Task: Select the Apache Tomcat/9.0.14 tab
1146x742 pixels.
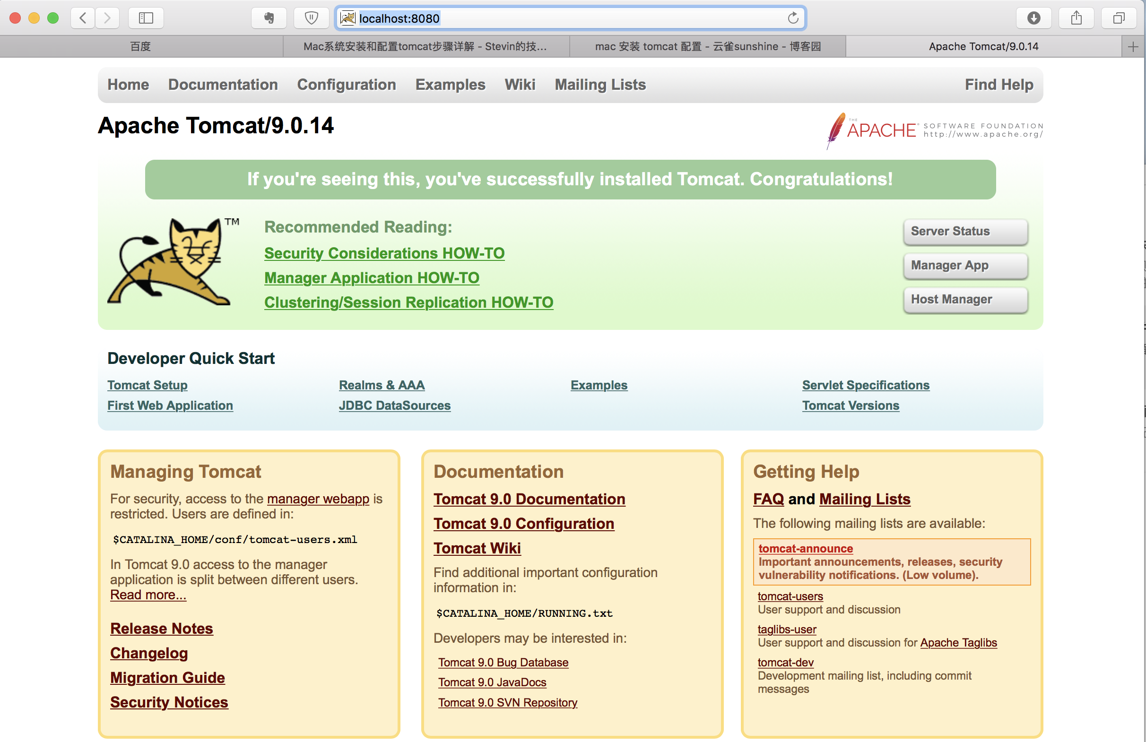Action: click(x=984, y=47)
